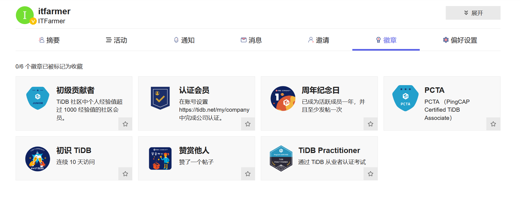The height and width of the screenshot is (199, 520).
Task: Click the tidb.net/my/company URL text
Action: click(x=214, y=110)
